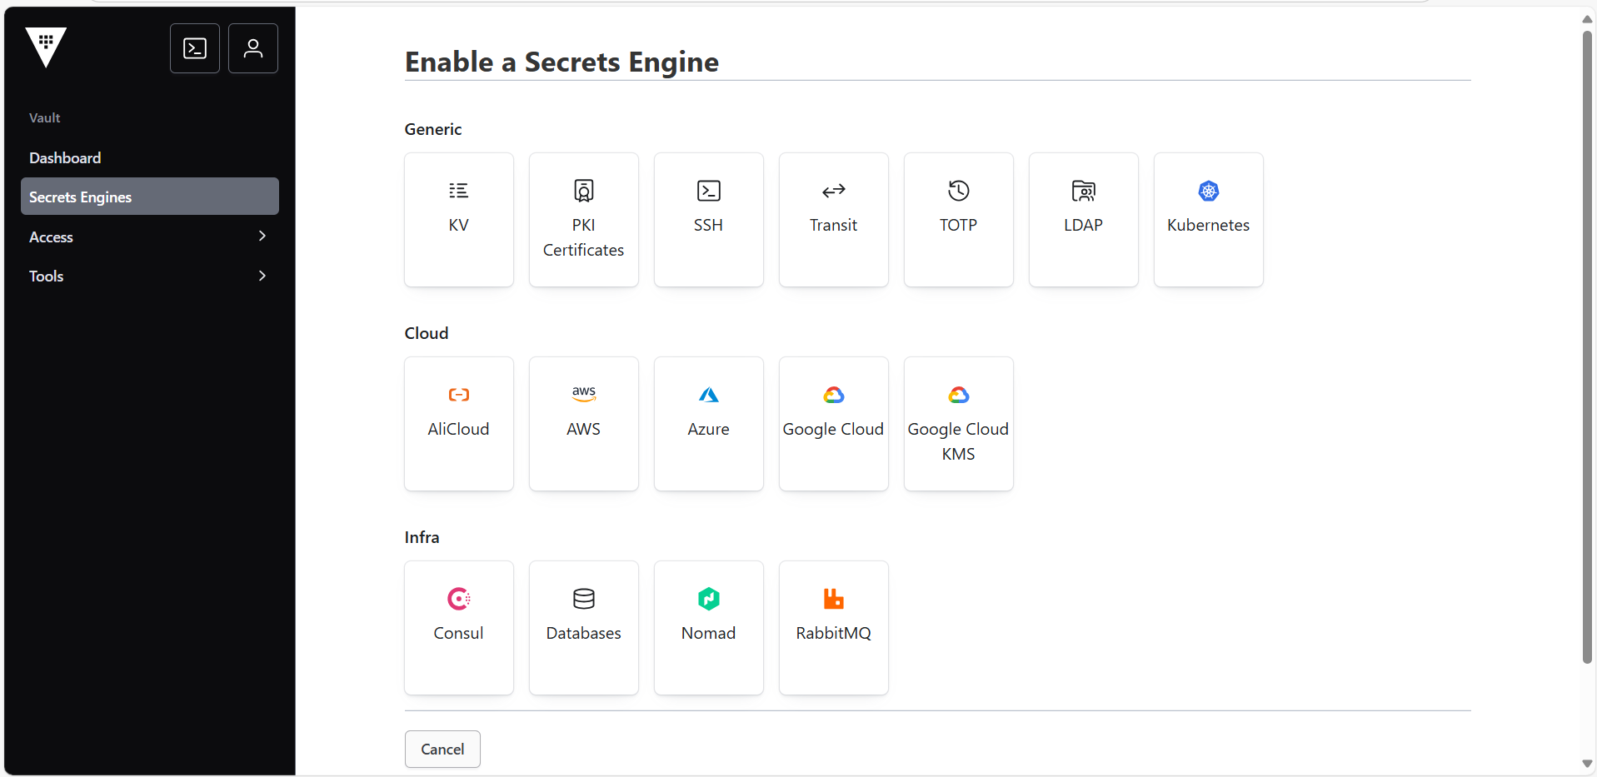Click the PKI Certificates label
Viewport: 1597px width, 777px height.
pos(584,237)
